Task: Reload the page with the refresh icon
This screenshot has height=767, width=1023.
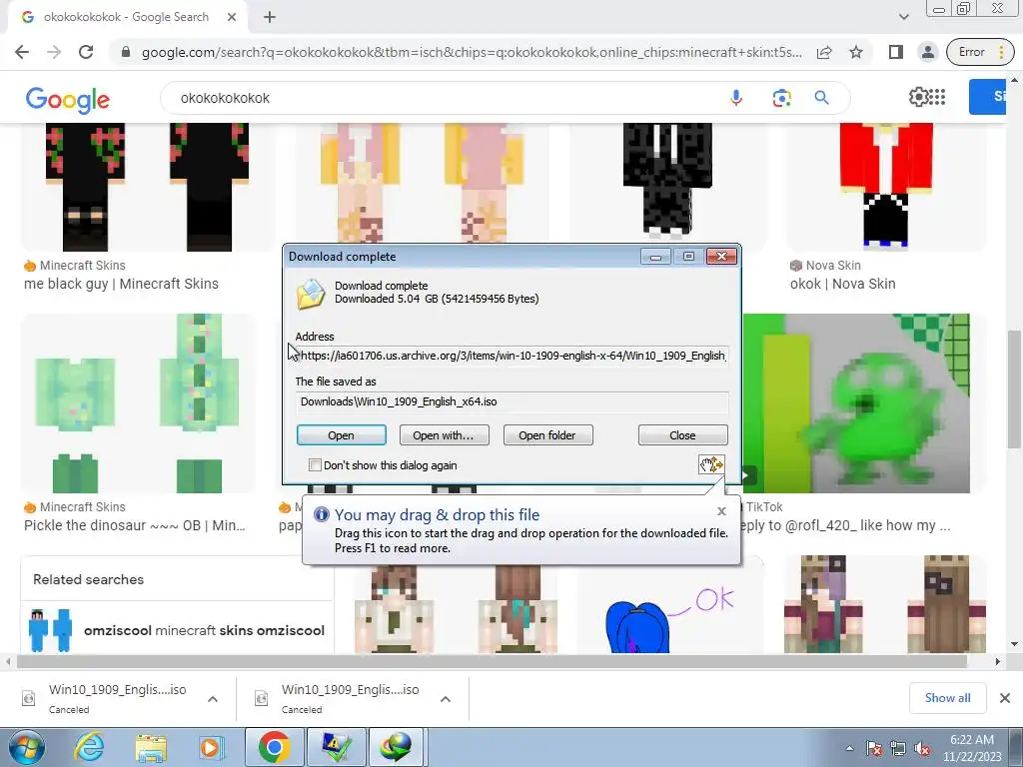Action: [x=86, y=52]
